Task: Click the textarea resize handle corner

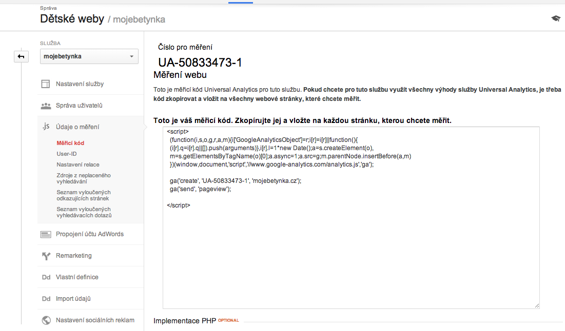Action: click(537, 306)
